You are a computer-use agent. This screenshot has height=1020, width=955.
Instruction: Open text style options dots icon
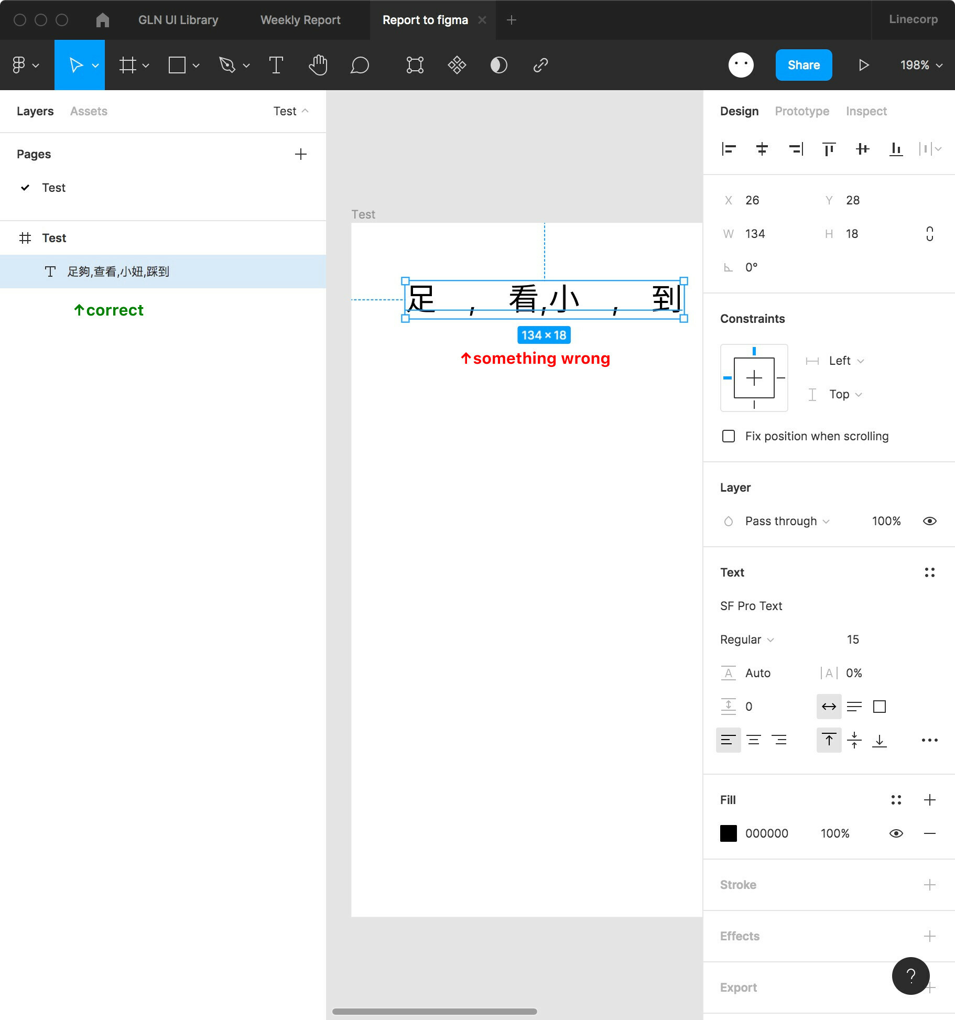930,572
